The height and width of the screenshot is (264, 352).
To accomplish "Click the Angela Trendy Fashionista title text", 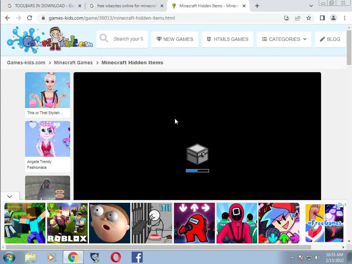I will pos(39,165).
